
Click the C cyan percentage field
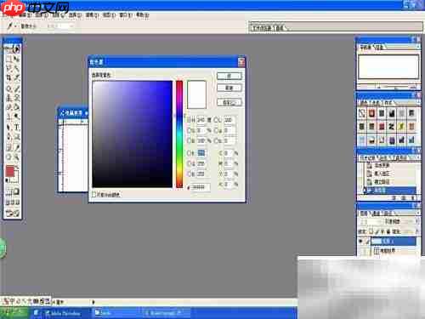pyautogui.click(x=229, y=153)
